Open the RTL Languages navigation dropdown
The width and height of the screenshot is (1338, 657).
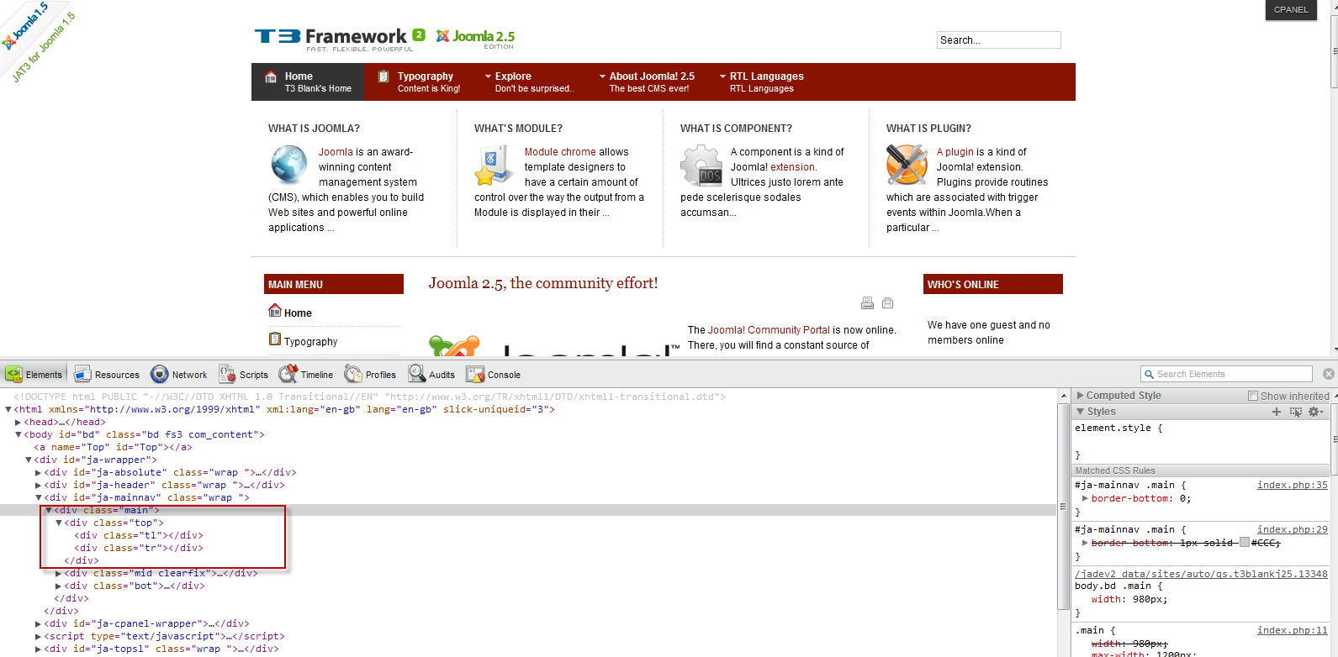pos(762,81)
